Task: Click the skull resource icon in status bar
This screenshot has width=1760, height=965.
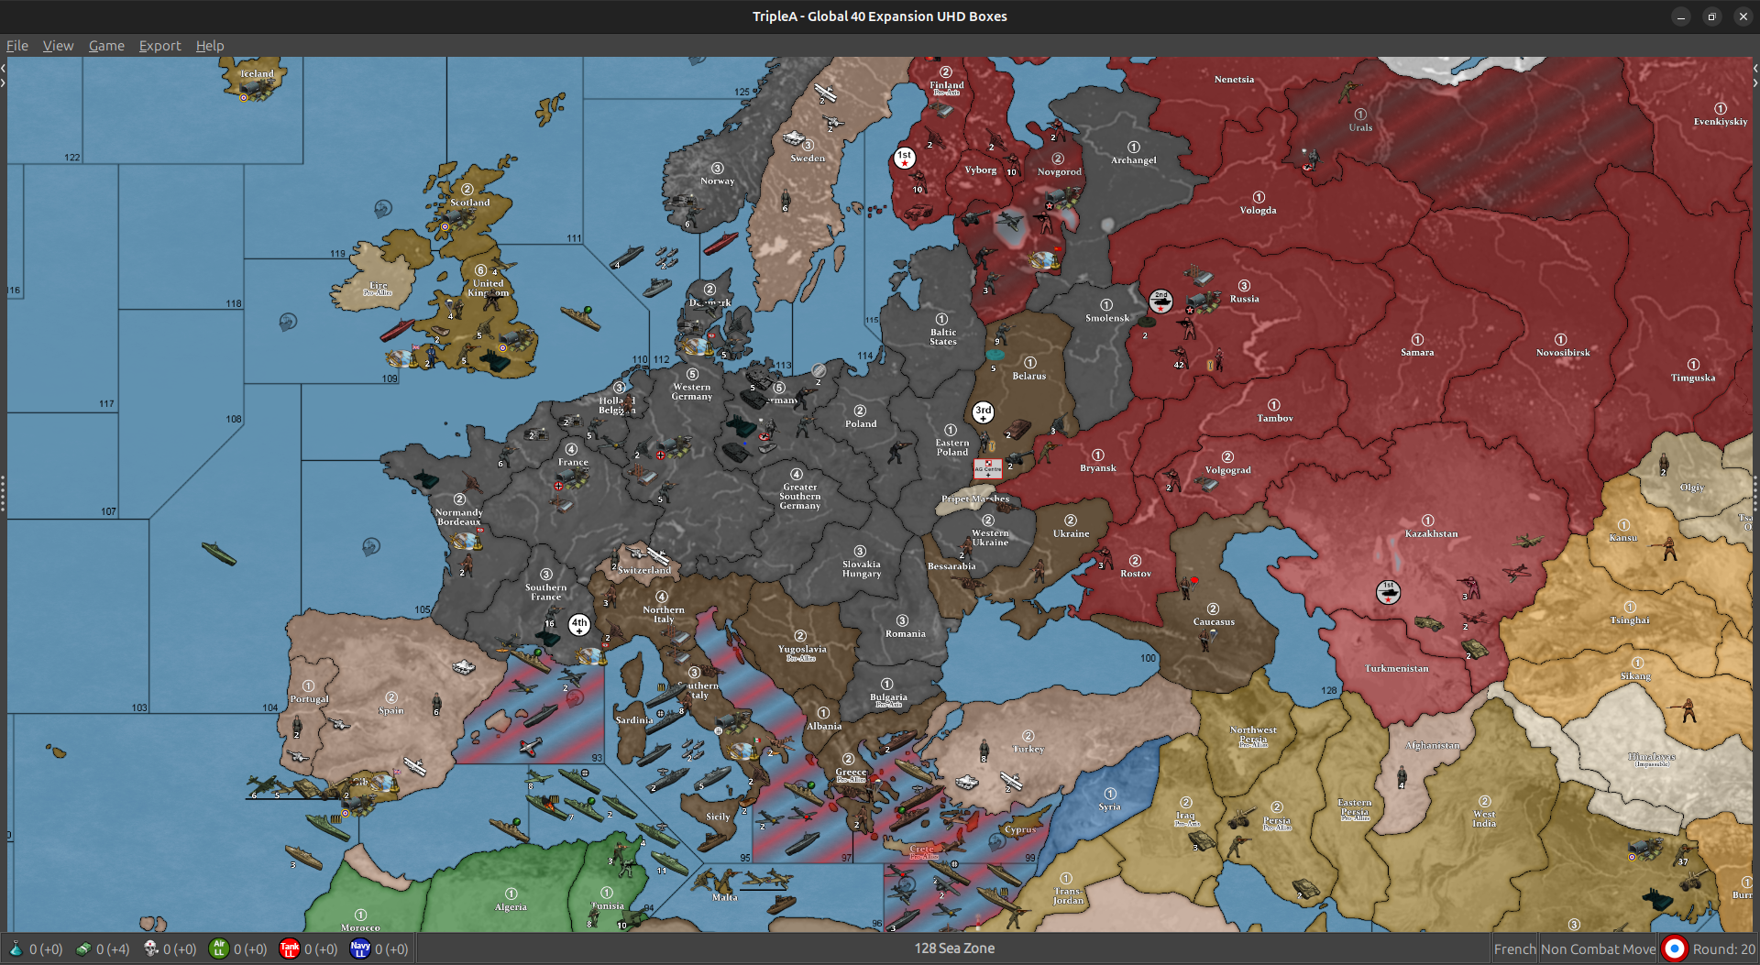Action: click(151, 949)
